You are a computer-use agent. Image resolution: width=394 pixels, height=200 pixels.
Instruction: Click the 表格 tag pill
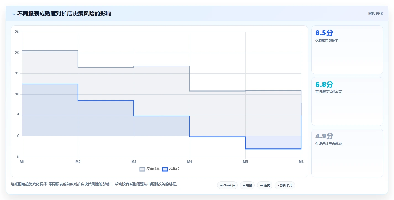pos(247,185)
